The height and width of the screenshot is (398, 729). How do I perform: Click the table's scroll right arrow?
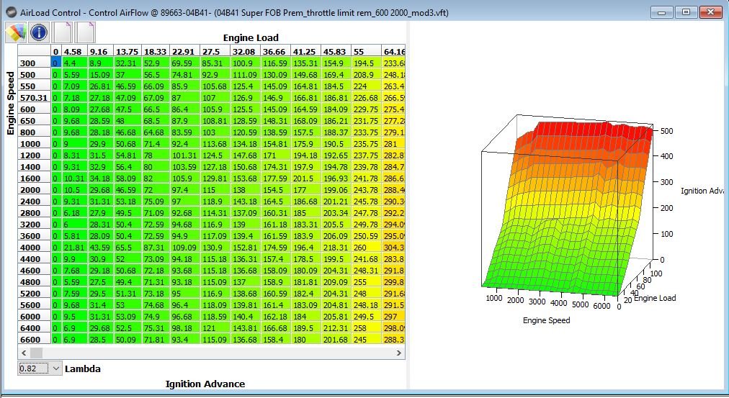[398, 353]
